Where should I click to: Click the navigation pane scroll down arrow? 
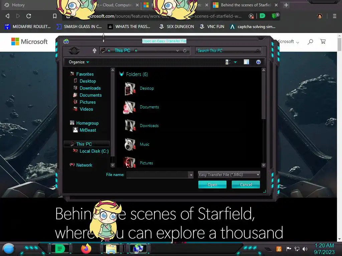[x=113, y=165]
